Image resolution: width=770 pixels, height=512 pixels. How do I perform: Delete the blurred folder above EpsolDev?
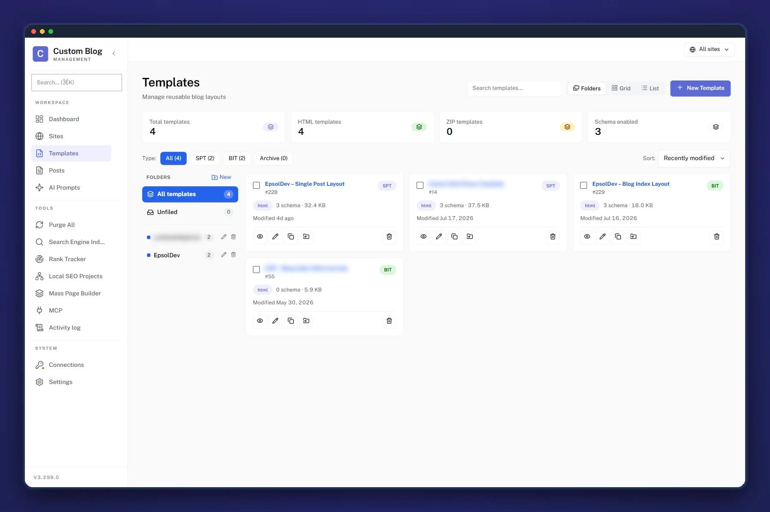[234, 237]
